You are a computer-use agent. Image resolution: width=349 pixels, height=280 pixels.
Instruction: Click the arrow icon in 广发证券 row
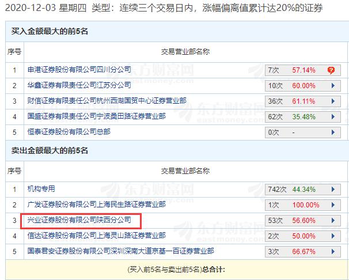(332, 205)
